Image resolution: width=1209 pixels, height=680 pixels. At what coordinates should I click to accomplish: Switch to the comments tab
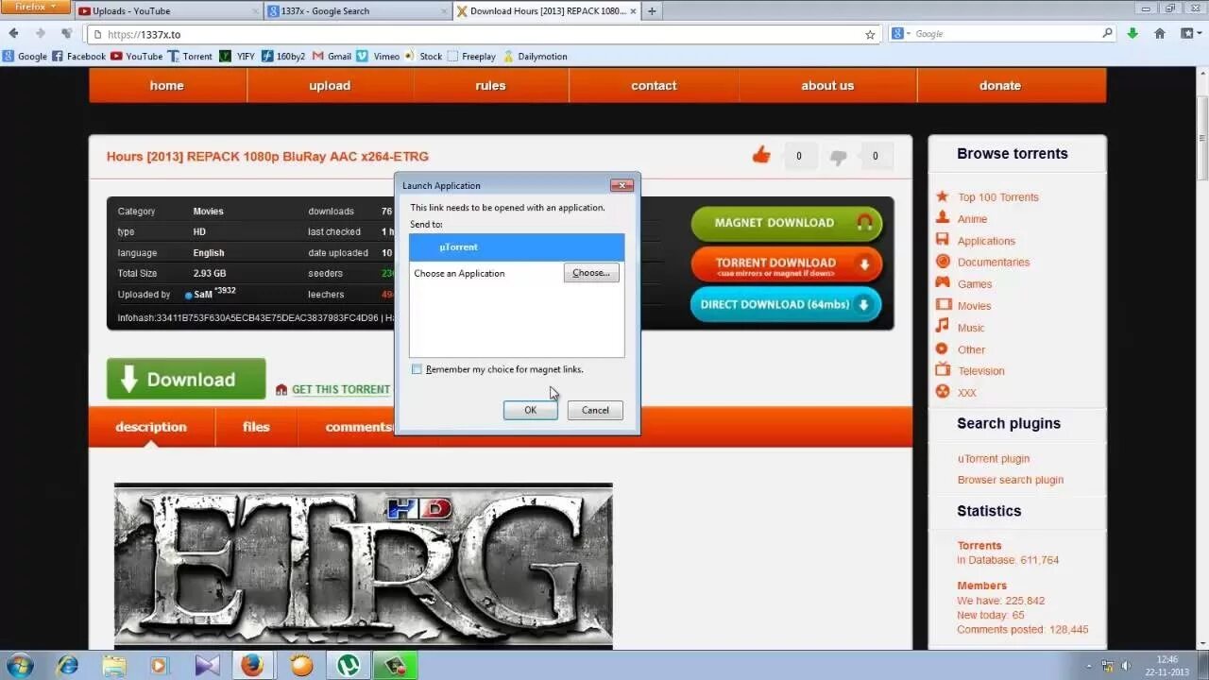pyautogui.click(x=359, y=427)
